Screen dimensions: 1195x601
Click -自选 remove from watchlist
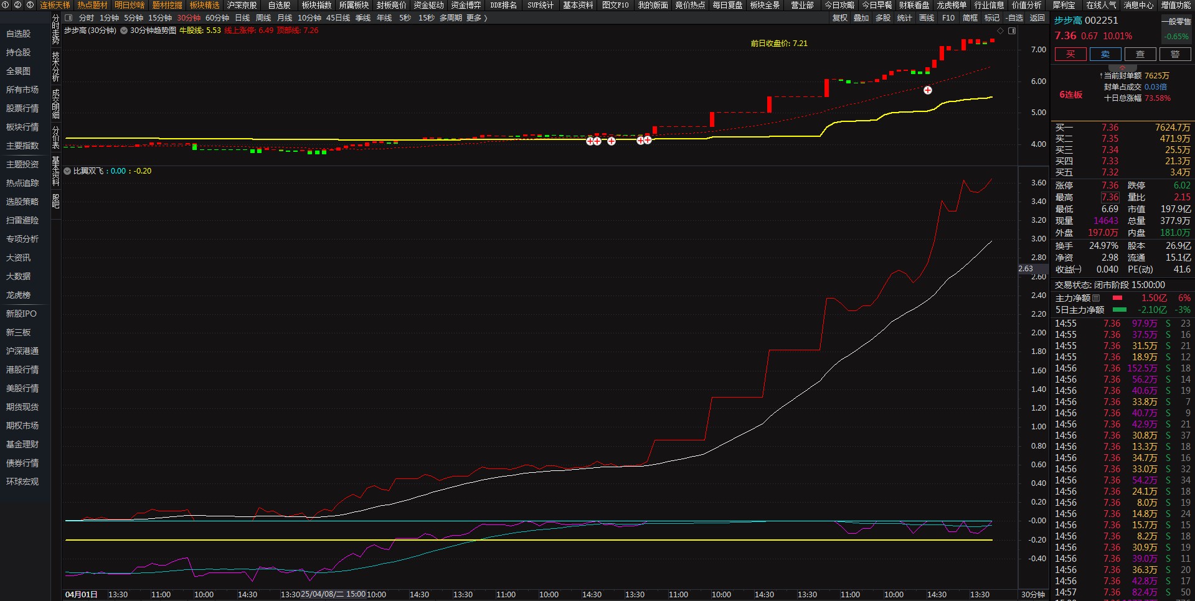1014,18
